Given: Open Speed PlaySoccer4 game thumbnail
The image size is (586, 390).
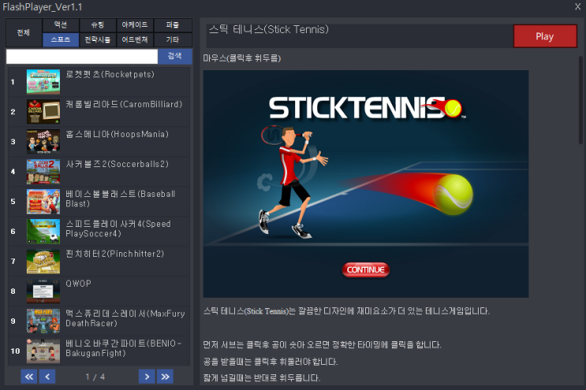Looking at the screenshot, I should [x=43, y=232].
